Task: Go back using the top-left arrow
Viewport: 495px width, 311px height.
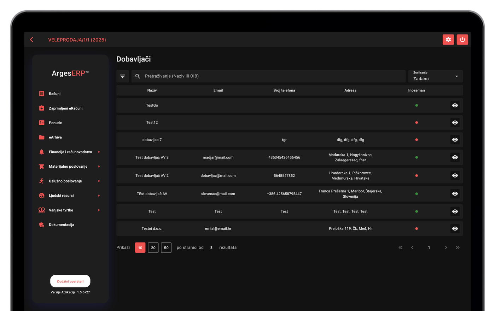Action: pos(32,40)
